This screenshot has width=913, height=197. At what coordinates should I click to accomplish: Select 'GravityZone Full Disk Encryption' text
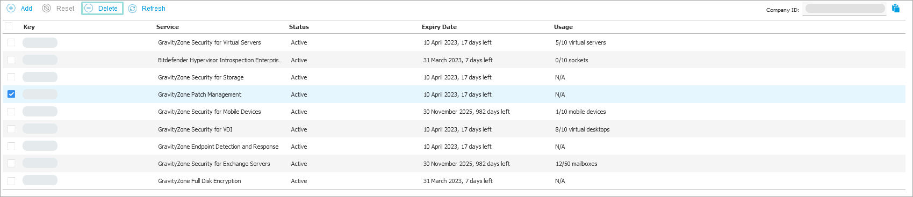[x=199, y=181]
